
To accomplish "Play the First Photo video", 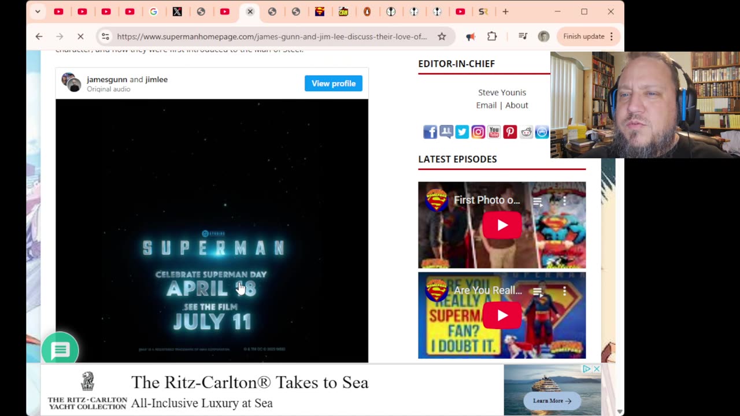I will 502,225.
